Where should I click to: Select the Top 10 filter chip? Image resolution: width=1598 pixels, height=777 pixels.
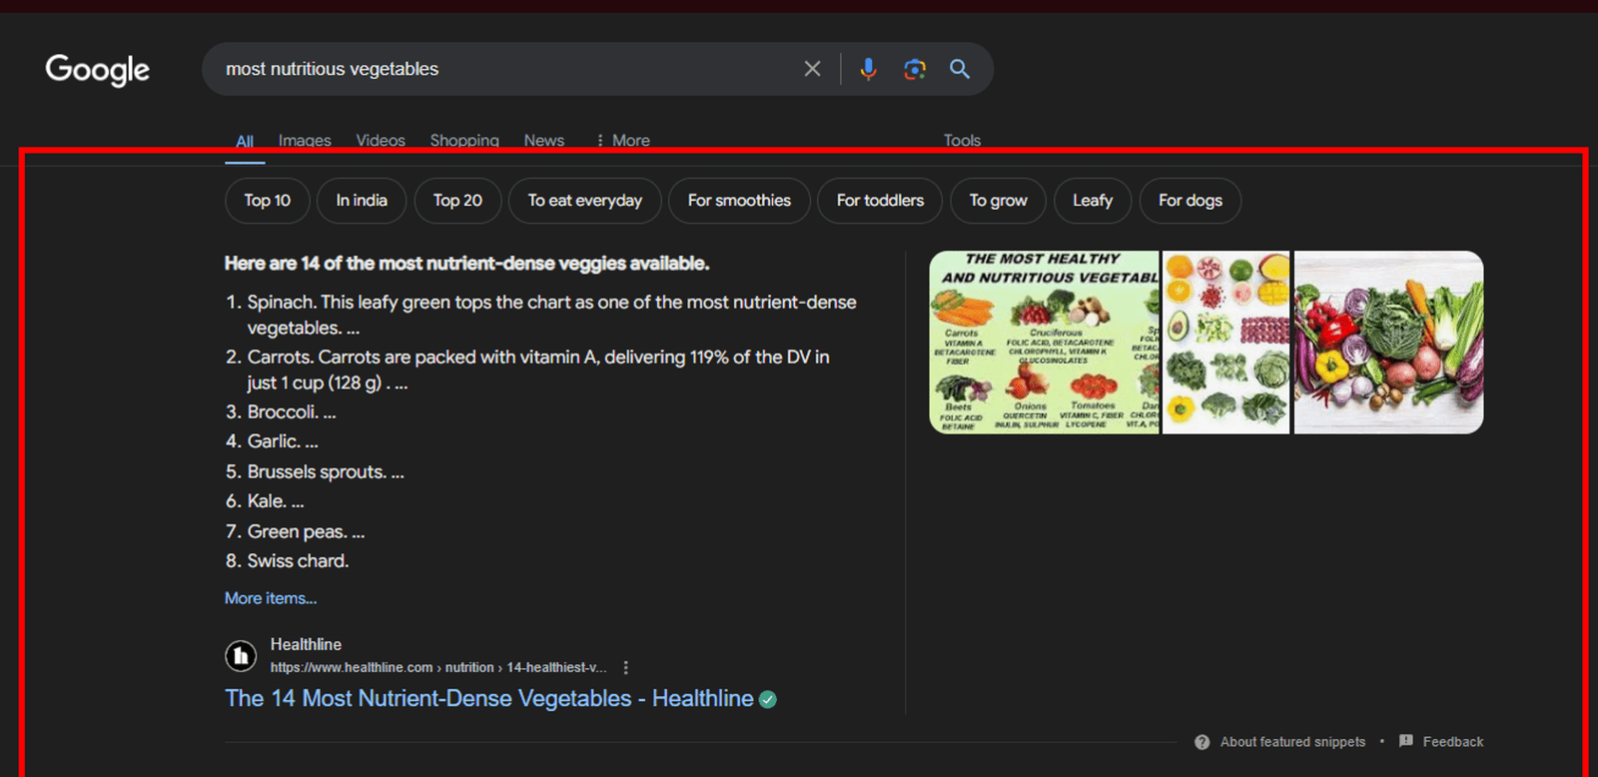[268, 201]
